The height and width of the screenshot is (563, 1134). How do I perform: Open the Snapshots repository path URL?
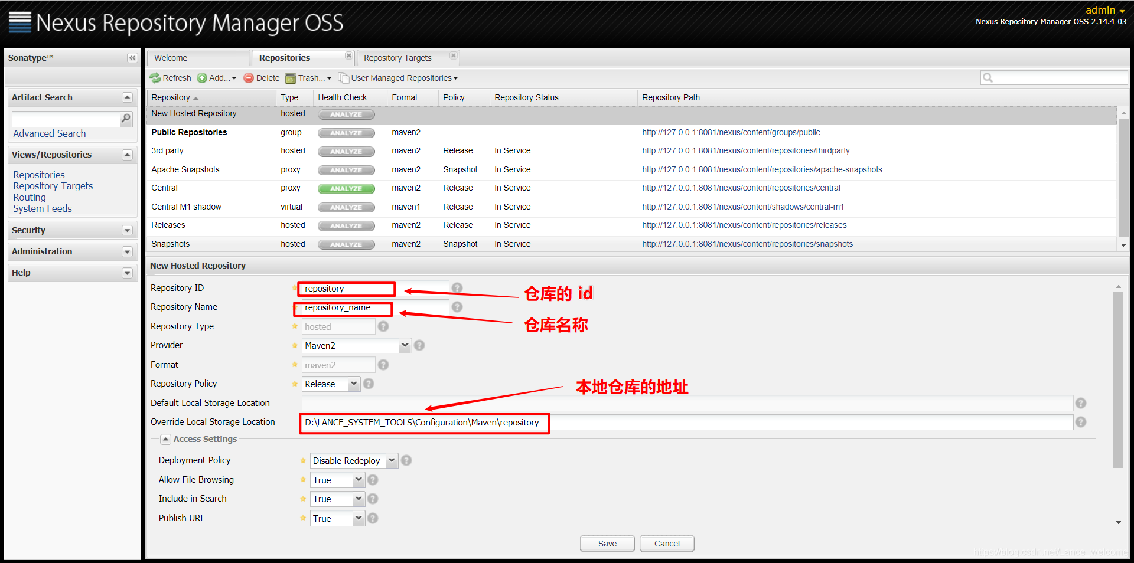747,244
